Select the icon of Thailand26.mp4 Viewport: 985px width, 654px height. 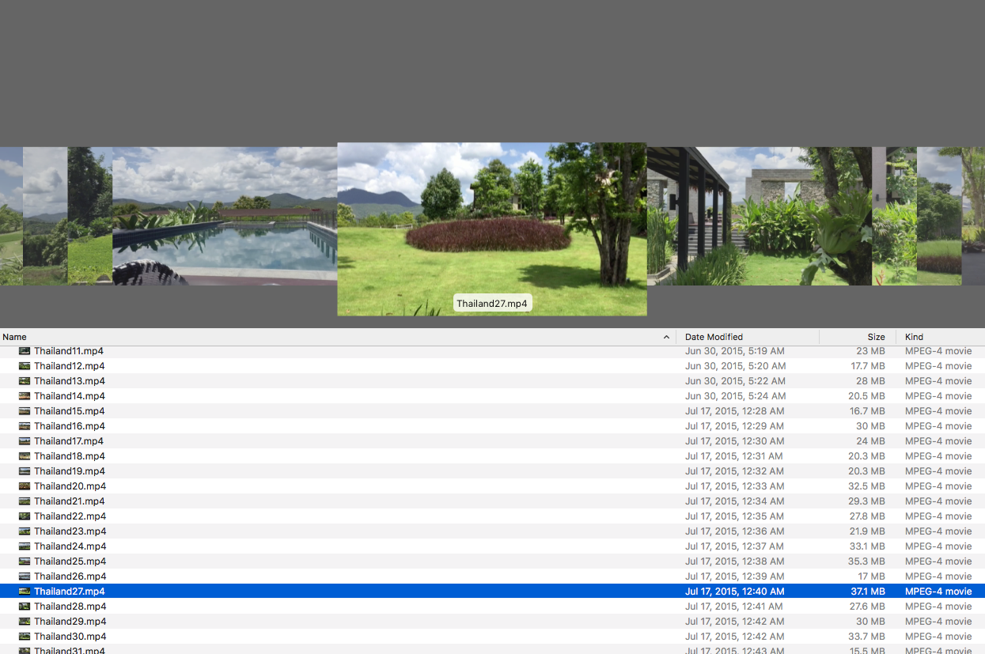point(25,577)
